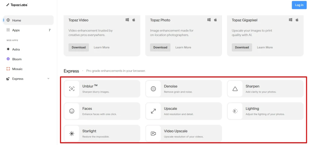Download Topaz Video

pyautogui.click(x=79, y=47)
